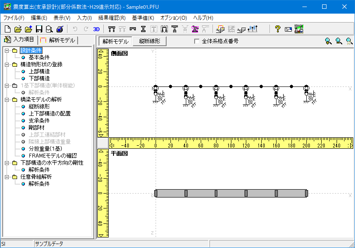The image size is (355, 248).
Task: Switch to the 解析モデル left panel tab
Action: pyautogui.click(x=58, y=40)
